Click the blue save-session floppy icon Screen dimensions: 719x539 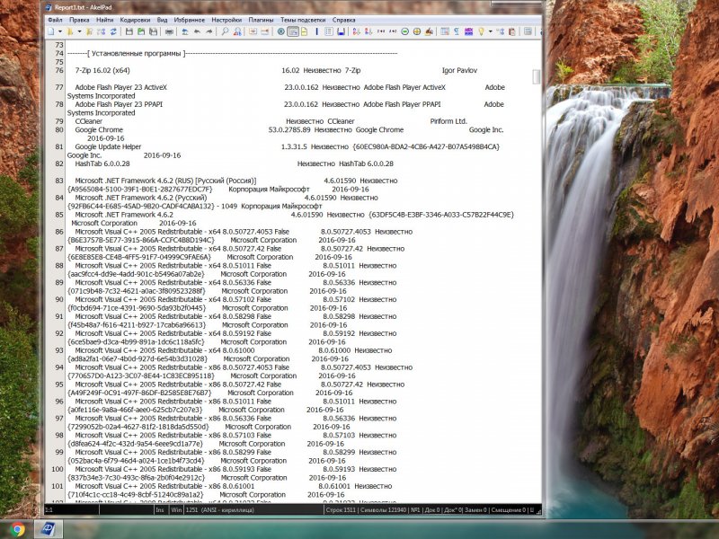341,31
